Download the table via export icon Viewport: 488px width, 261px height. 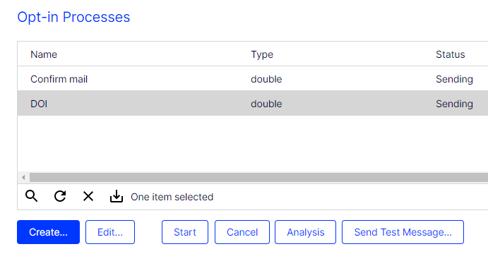point(117,196)
